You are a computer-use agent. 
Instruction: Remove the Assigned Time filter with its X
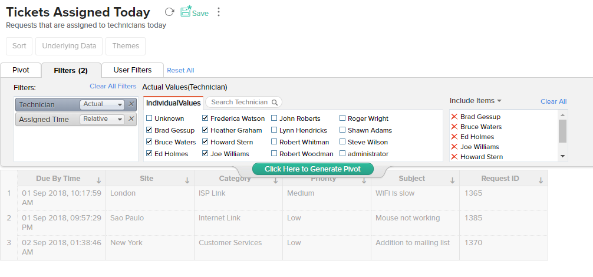pyautogui.click(x=131, y=119)
